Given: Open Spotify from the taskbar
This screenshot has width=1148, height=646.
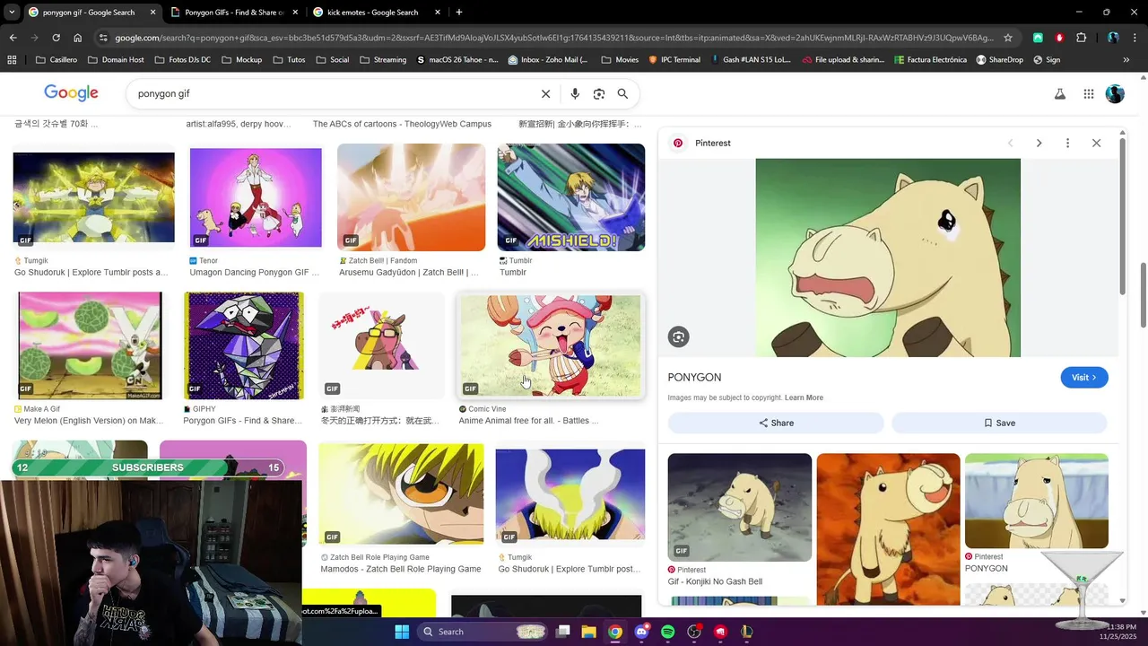Looking at the screenshot, I should click(667, 632).
